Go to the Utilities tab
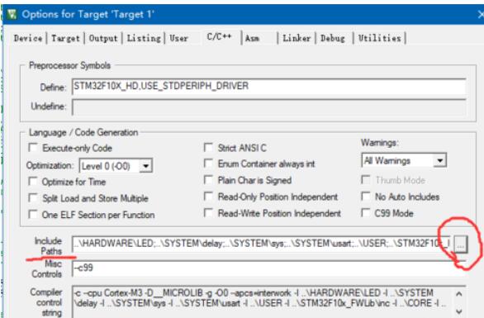Viewport: 484px width, 318px height. click(379, 38)
